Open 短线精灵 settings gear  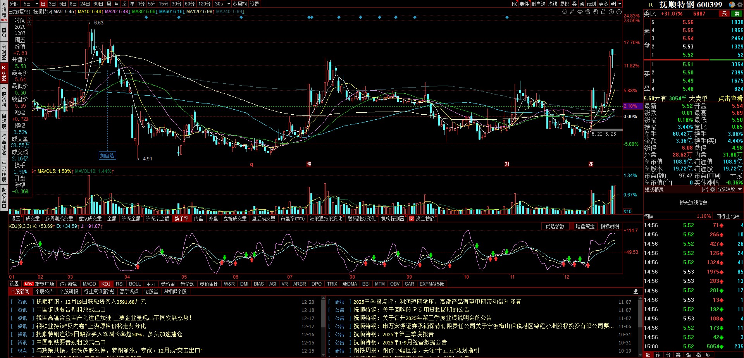tap(713, 189)
